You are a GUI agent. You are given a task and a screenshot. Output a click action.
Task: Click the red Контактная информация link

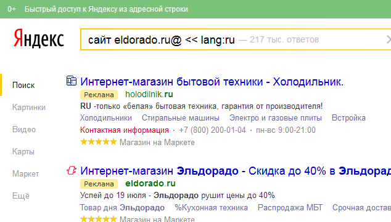125,130
